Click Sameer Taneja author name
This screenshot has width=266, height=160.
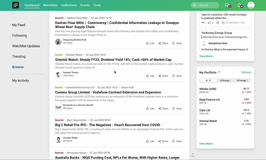(71, 72)
